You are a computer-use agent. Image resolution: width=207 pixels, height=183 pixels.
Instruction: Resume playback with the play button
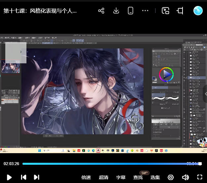pyautogui.click(x=9, y=177)
